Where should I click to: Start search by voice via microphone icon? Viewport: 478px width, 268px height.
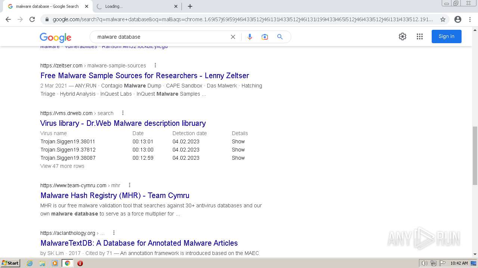tap(250, 37)
